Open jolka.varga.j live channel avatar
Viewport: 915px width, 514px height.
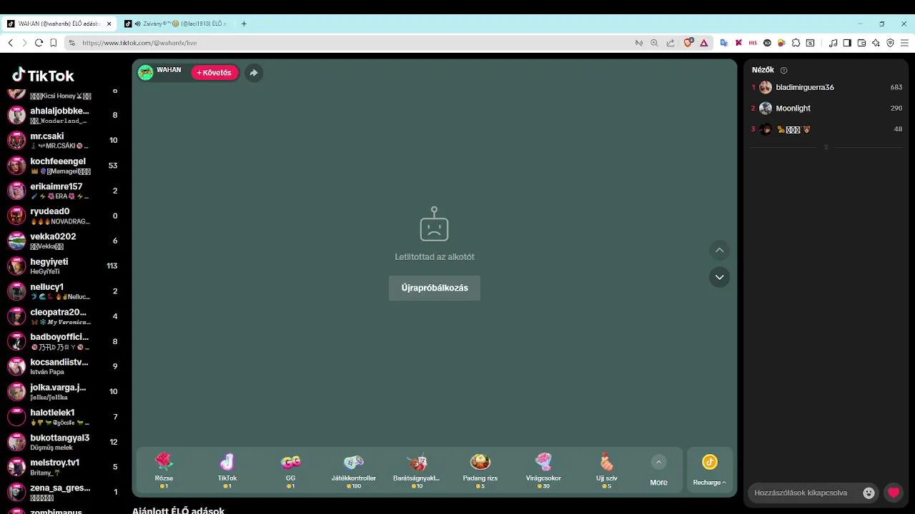pos(16,391)
